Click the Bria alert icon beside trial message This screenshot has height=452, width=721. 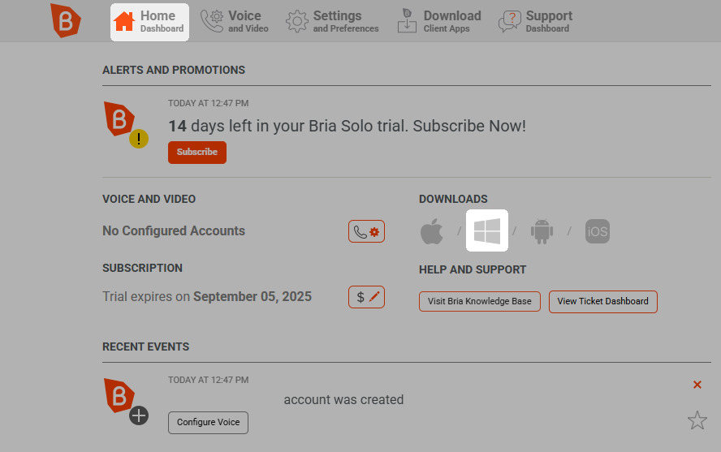(126, 124)
